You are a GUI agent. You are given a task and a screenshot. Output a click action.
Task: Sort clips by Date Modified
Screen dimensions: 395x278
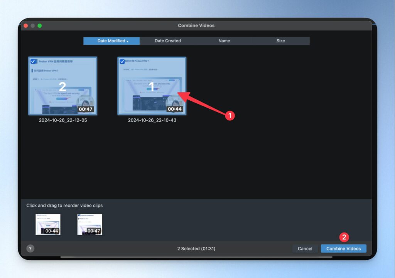pos(111,41)
